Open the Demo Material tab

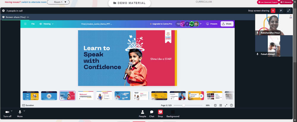[129, 3]
